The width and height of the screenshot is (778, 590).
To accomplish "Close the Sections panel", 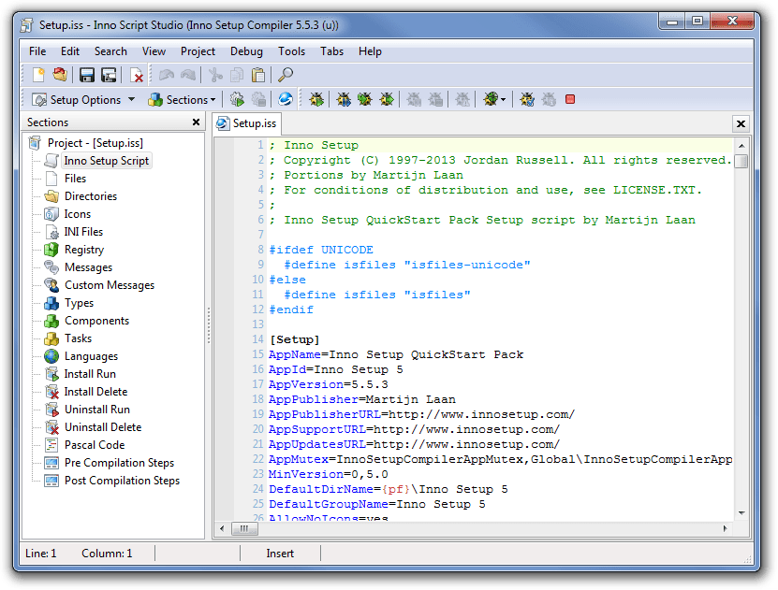I will 196,122.
